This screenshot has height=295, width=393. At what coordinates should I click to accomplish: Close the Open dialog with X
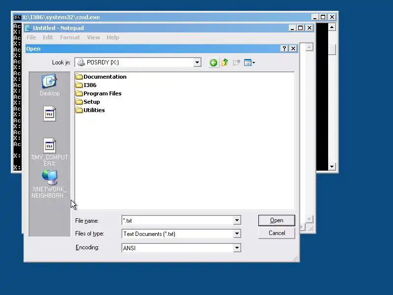tap(293, 48)
